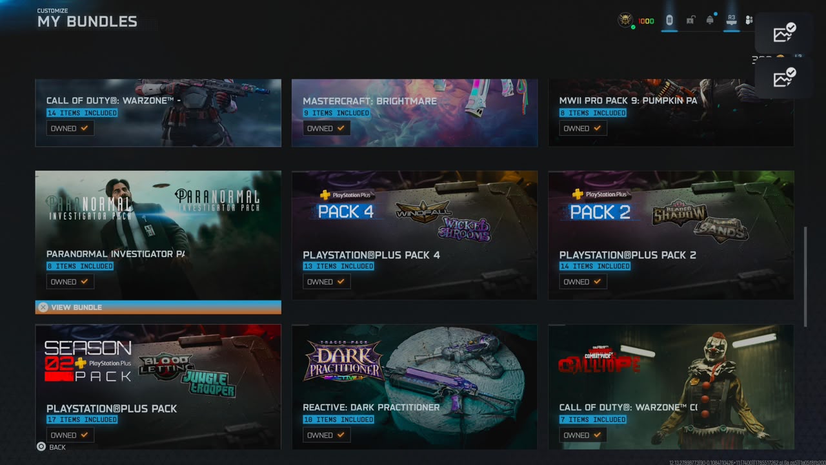Click the Owned badge on PlayStation Plus Pack 2
Image resolution: width=826 pixels, height=465 pixels.
[x=583, y=282]
